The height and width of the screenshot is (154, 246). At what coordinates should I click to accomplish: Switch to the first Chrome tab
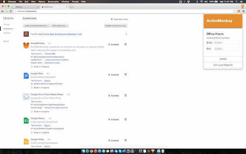(x=26, y=7)
